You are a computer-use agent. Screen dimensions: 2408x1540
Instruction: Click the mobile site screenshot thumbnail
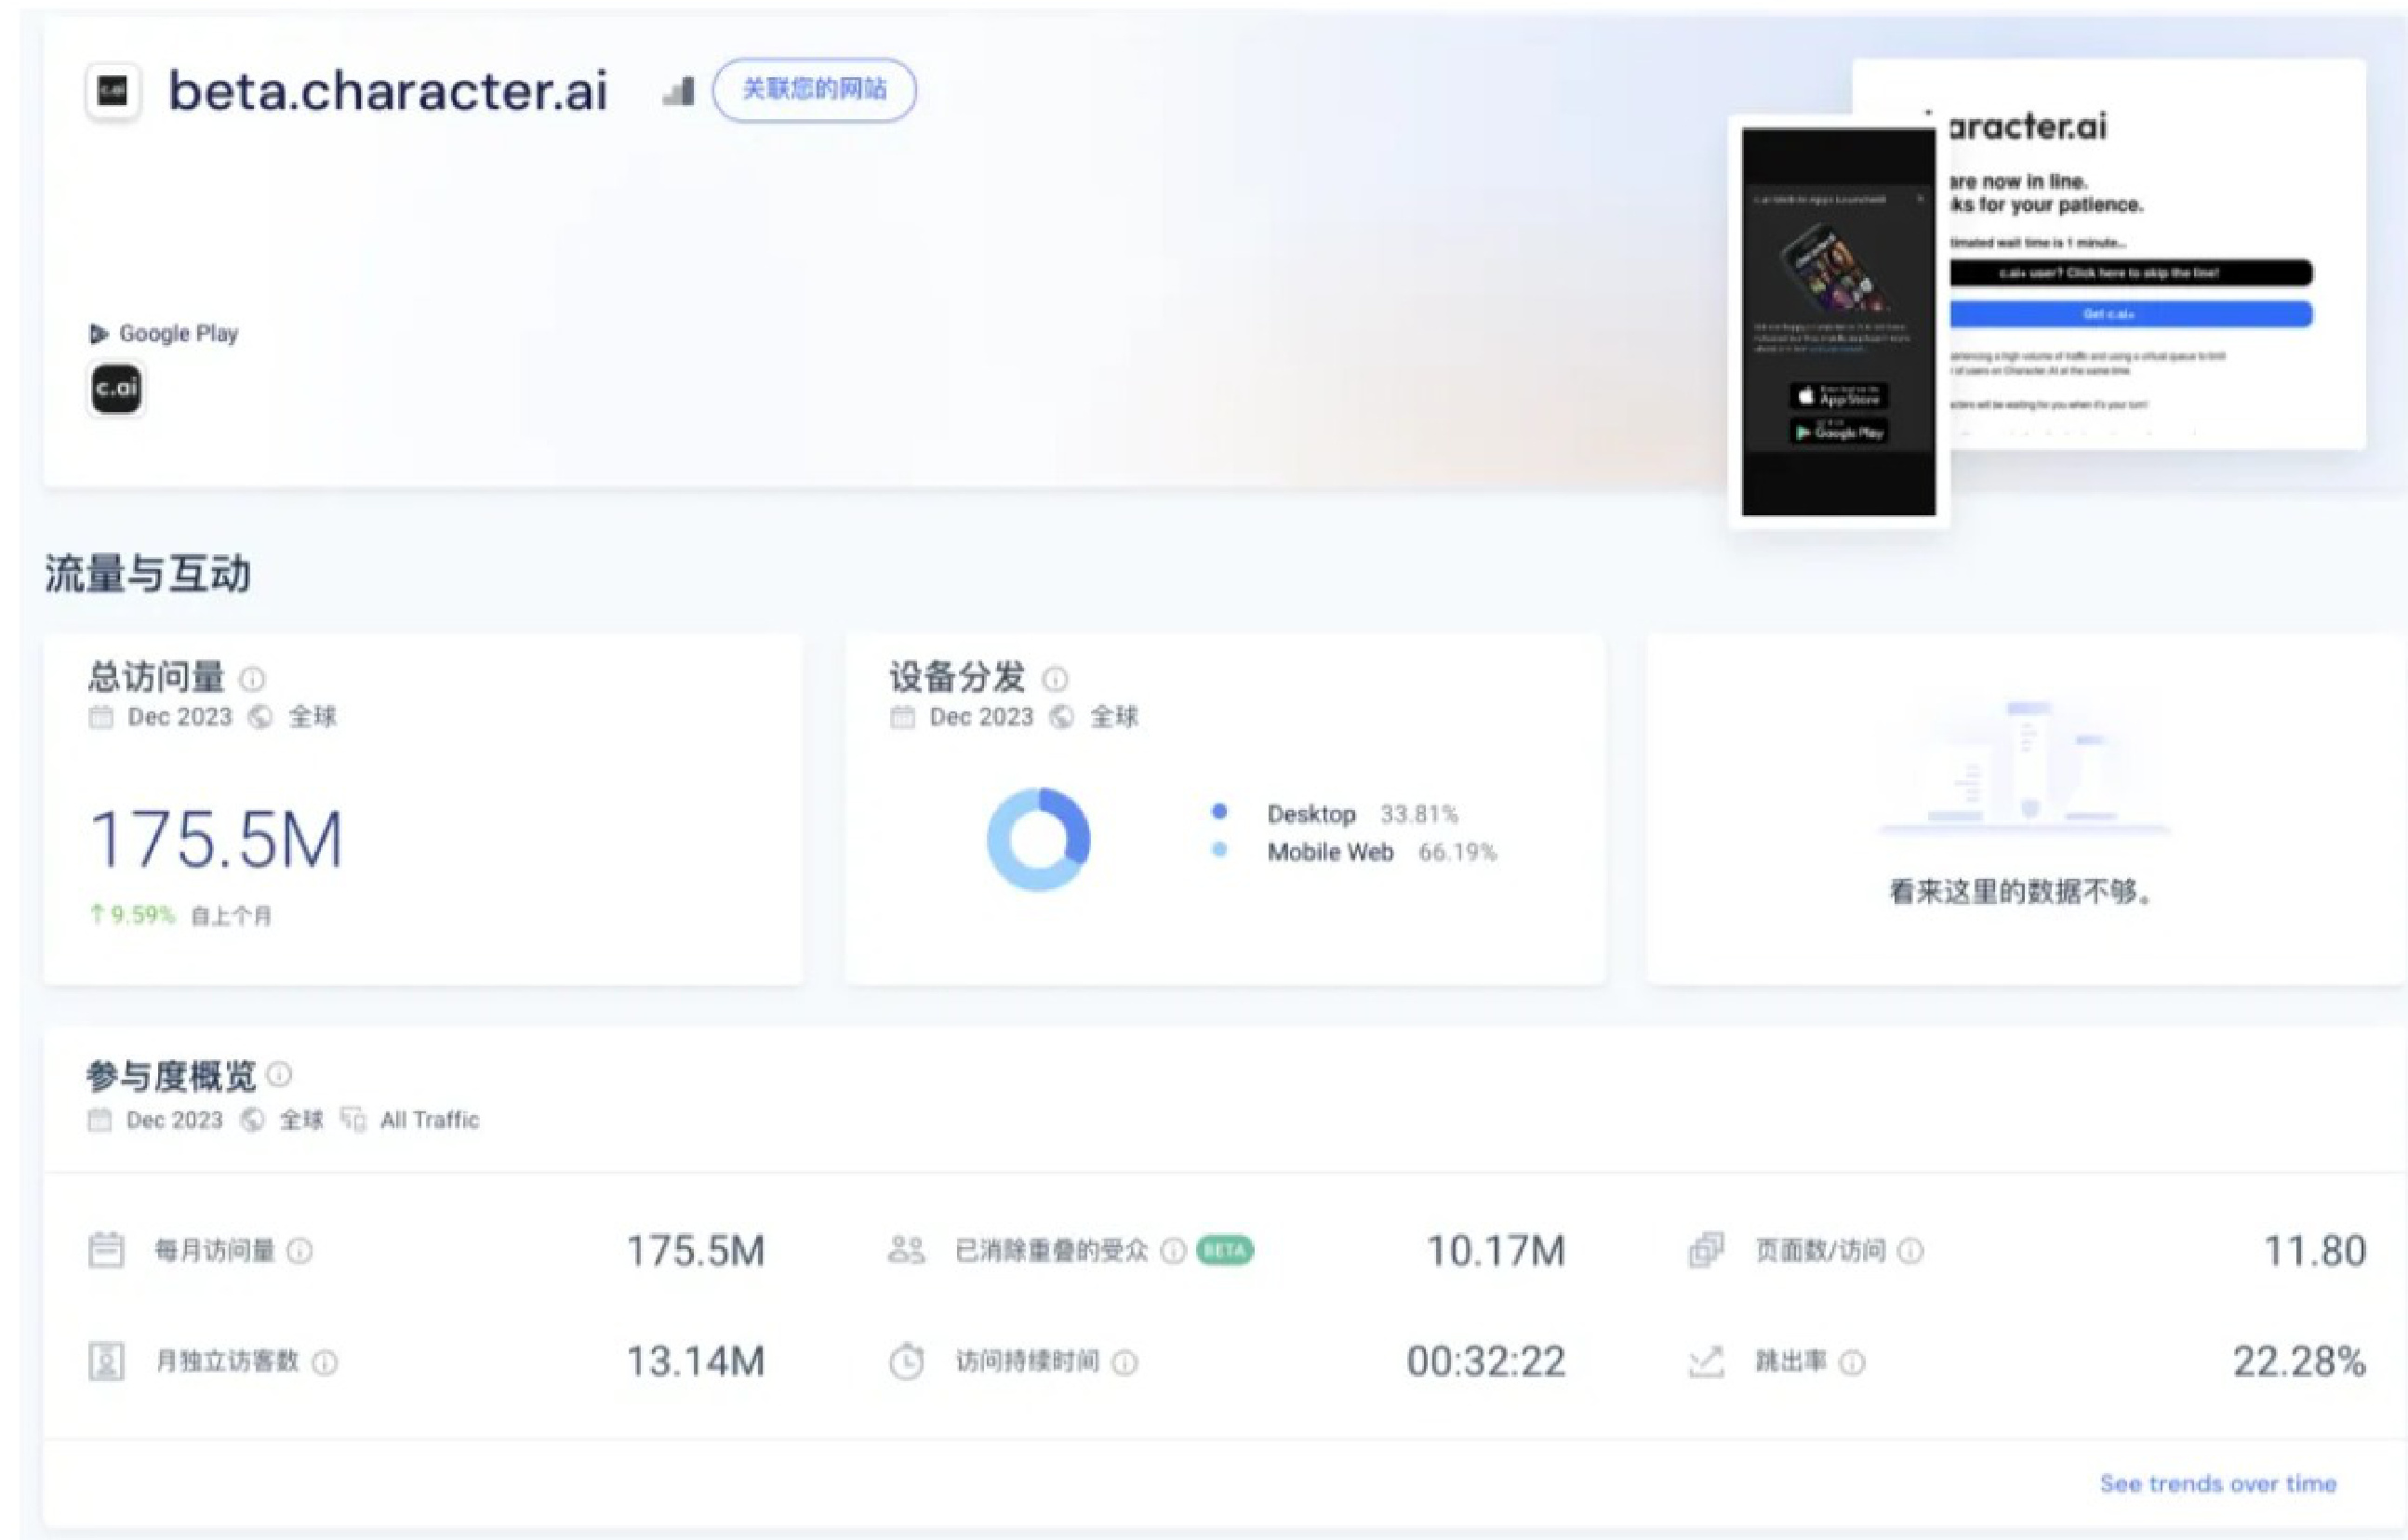tap(1838, 322)
